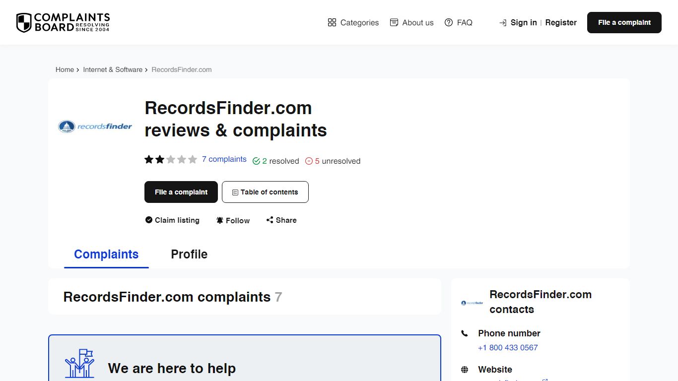
Task: Click the 2 resolved text
Action: tap(280, 161)
